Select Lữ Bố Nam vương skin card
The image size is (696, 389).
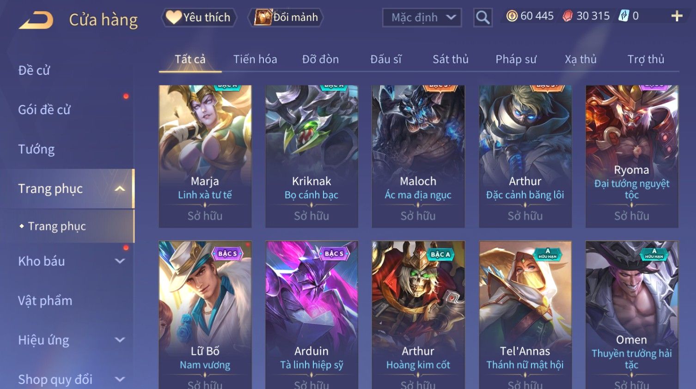pyautogui.click(x=205, y=315)
